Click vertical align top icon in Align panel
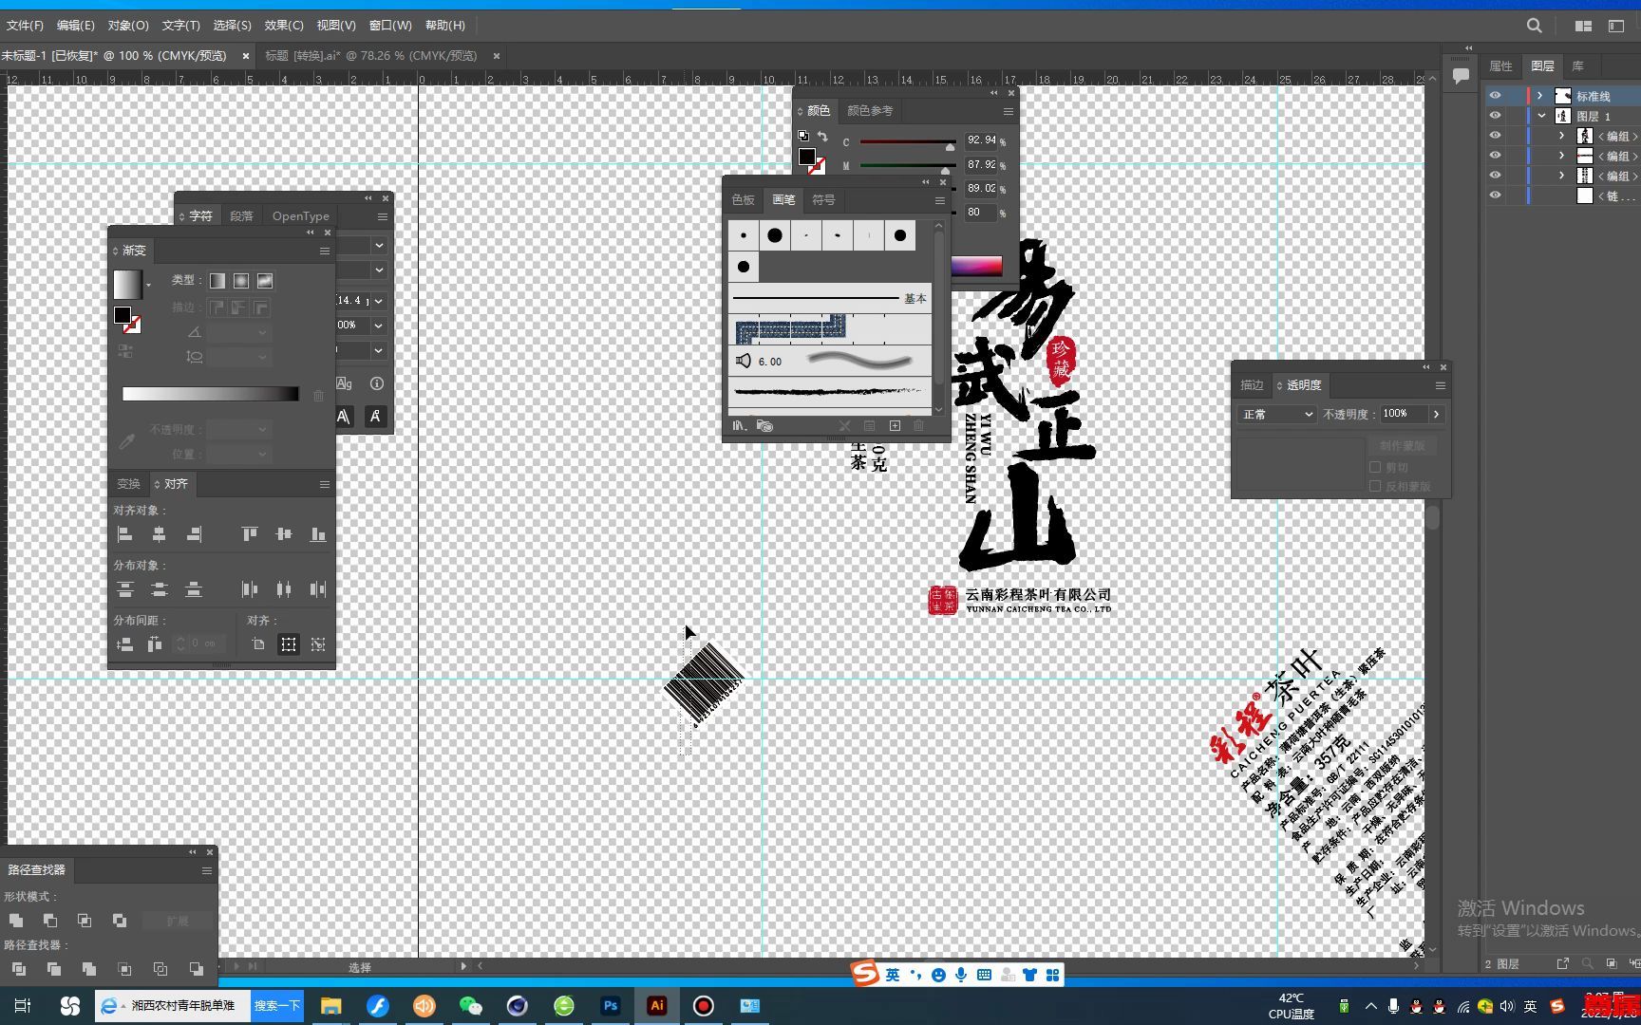The image size is (1641, 1025). [250, 534]
